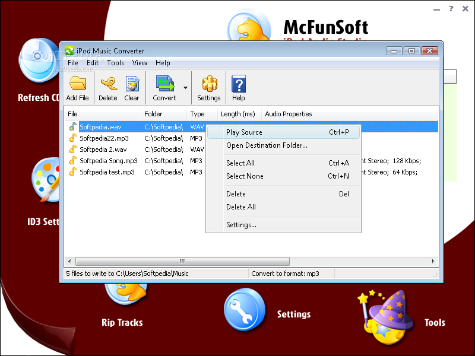Sort by the Length (ms) column header
Image resolution: width=475 pixels, height=356 pixels.
pos(239,114)
